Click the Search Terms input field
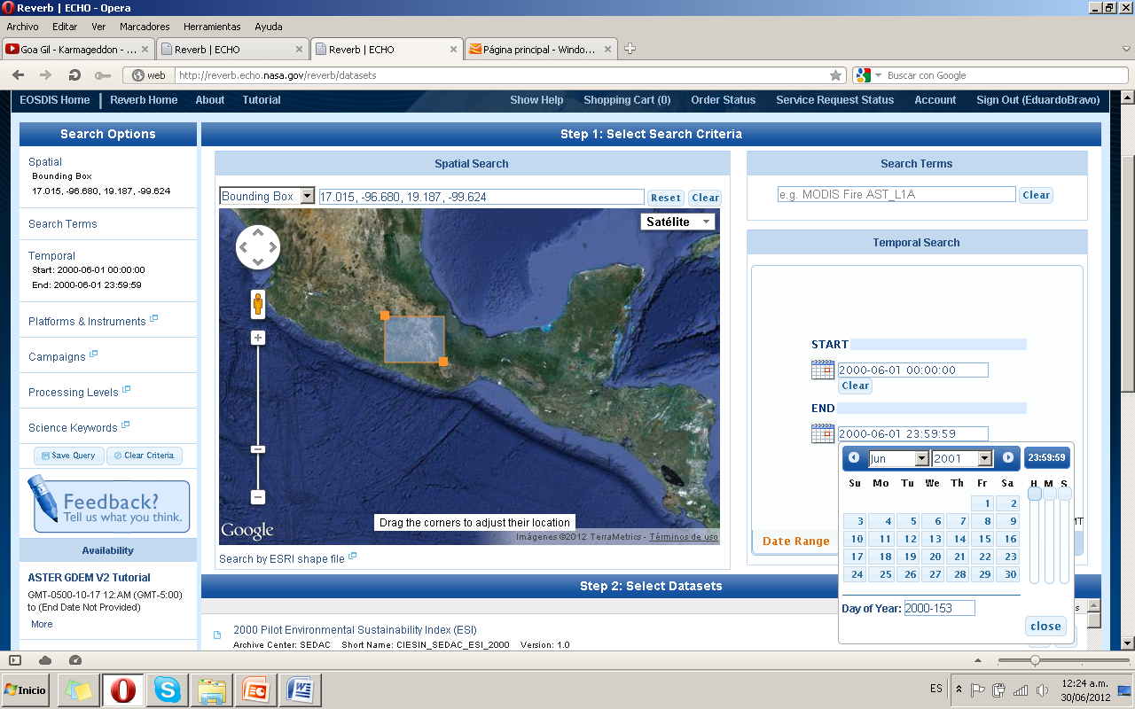Screen dimensions: 1135x709 point(896,194)
